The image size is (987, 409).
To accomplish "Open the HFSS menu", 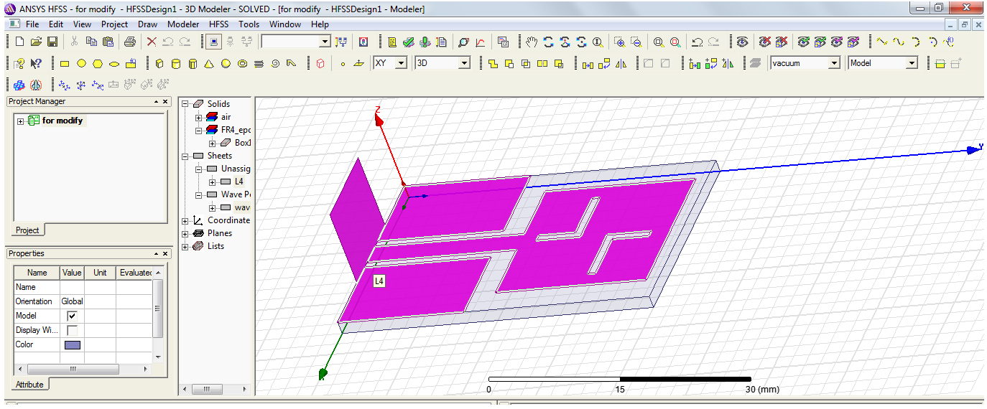I will click(x=219, y=24).
